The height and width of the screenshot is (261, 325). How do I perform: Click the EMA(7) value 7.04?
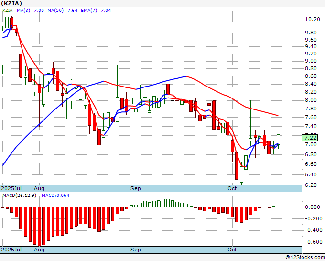coord(106,11)
